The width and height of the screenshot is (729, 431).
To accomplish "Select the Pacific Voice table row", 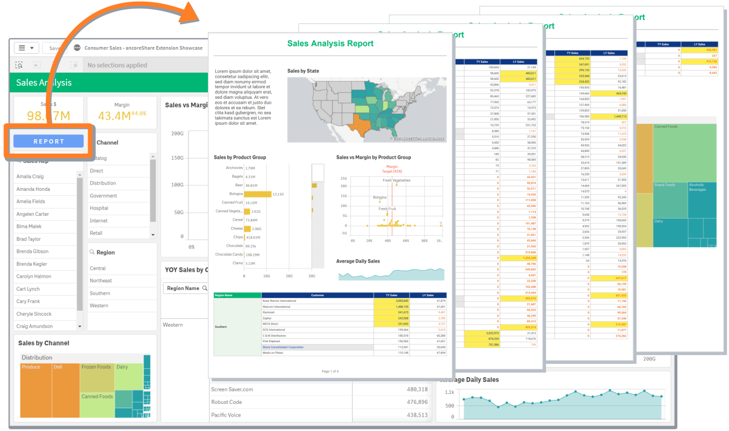I will pos(319,415).
